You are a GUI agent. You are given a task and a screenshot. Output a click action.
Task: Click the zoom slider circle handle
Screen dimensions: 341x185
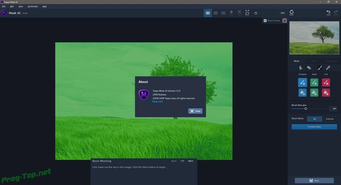(x=256, y=13)
